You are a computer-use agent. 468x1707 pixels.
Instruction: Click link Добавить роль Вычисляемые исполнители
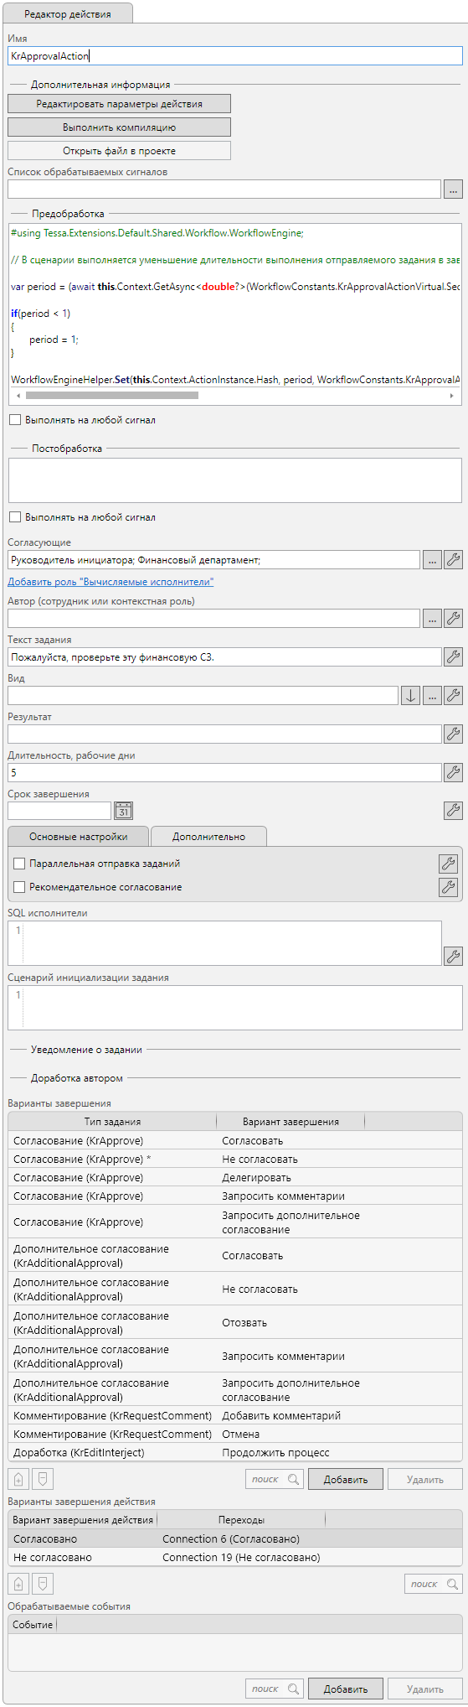(111, 582)
